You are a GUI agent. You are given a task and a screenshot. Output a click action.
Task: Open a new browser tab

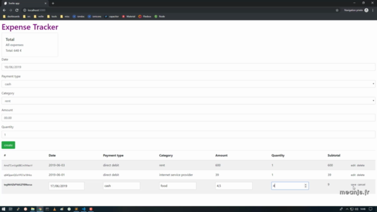53,4
